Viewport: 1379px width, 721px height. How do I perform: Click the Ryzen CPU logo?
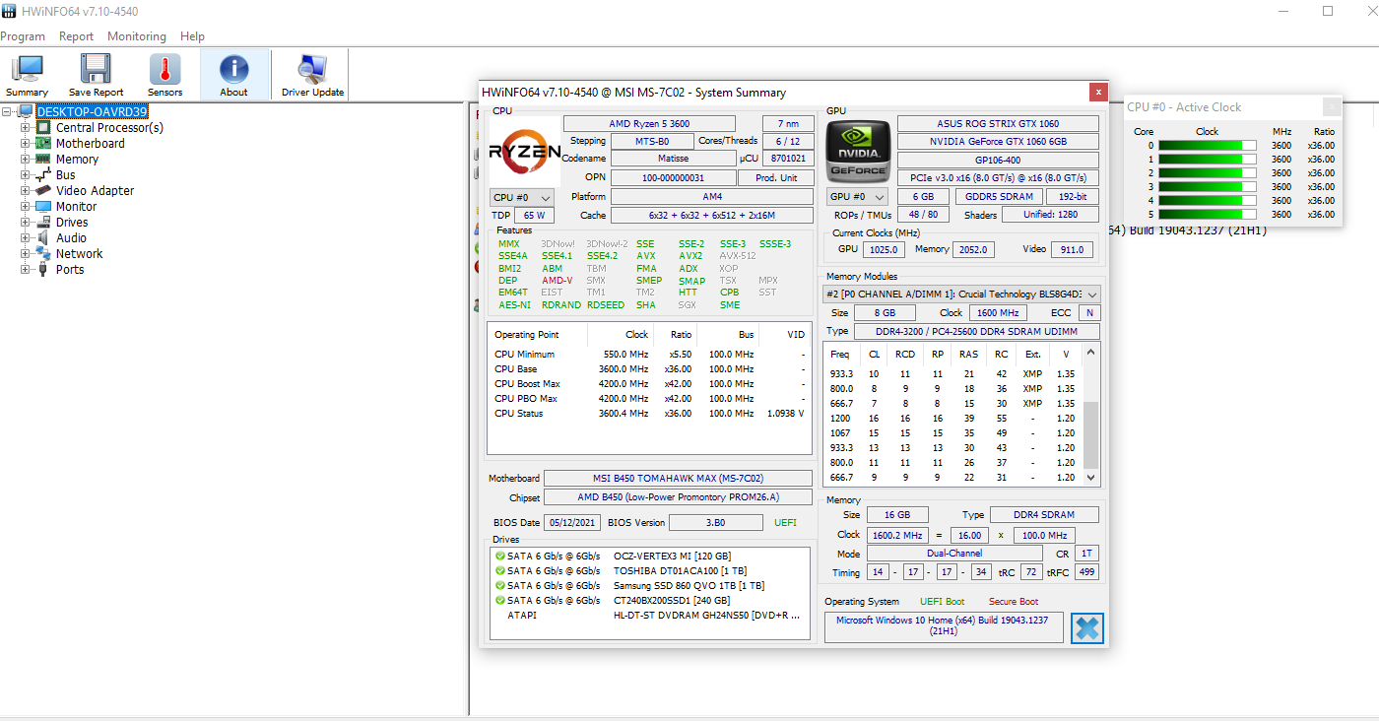[525, 152]
